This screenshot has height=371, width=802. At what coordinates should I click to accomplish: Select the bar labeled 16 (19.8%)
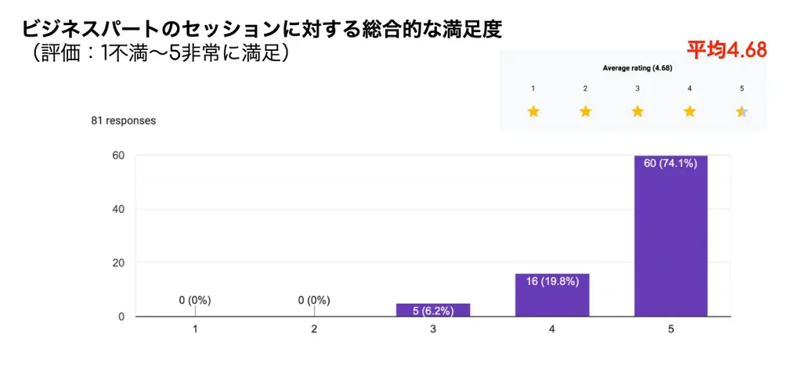(552, 295)
